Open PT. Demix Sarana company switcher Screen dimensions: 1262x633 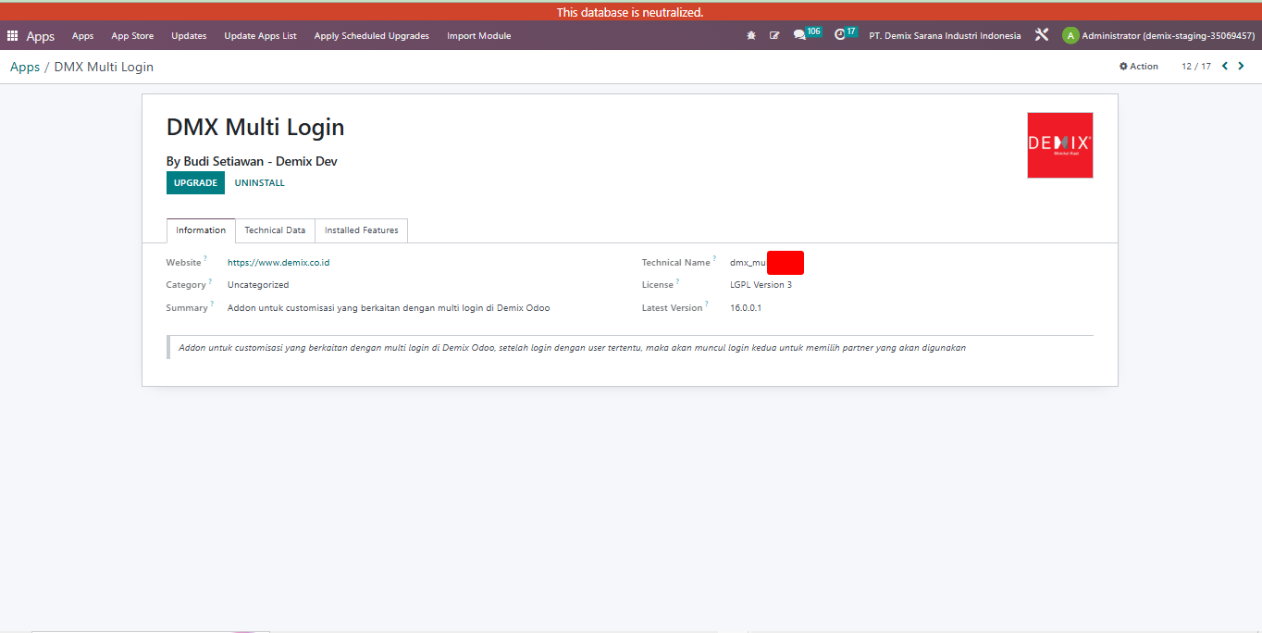[x=945, y=36]
